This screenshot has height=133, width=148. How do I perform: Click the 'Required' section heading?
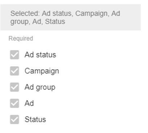pos(21,39)
